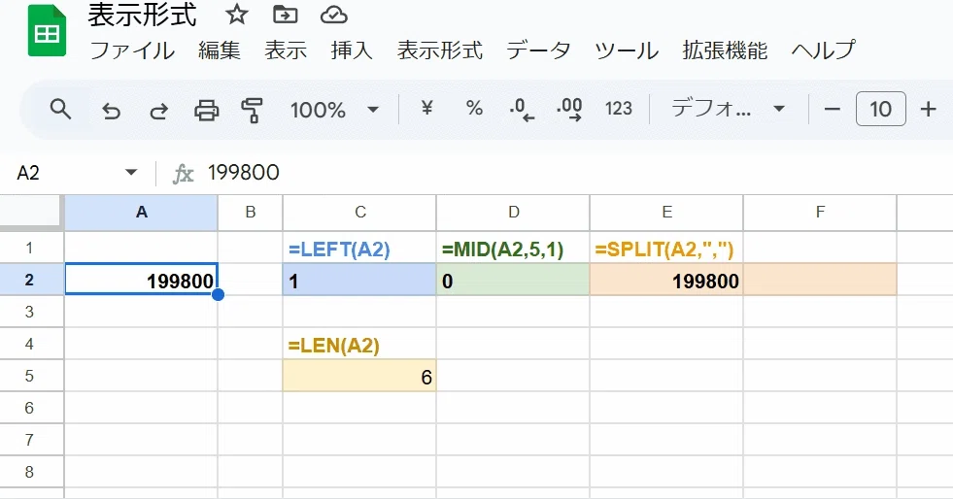Activate the paint format roller
The image size is (953, 499).
[x=252, y=111]
